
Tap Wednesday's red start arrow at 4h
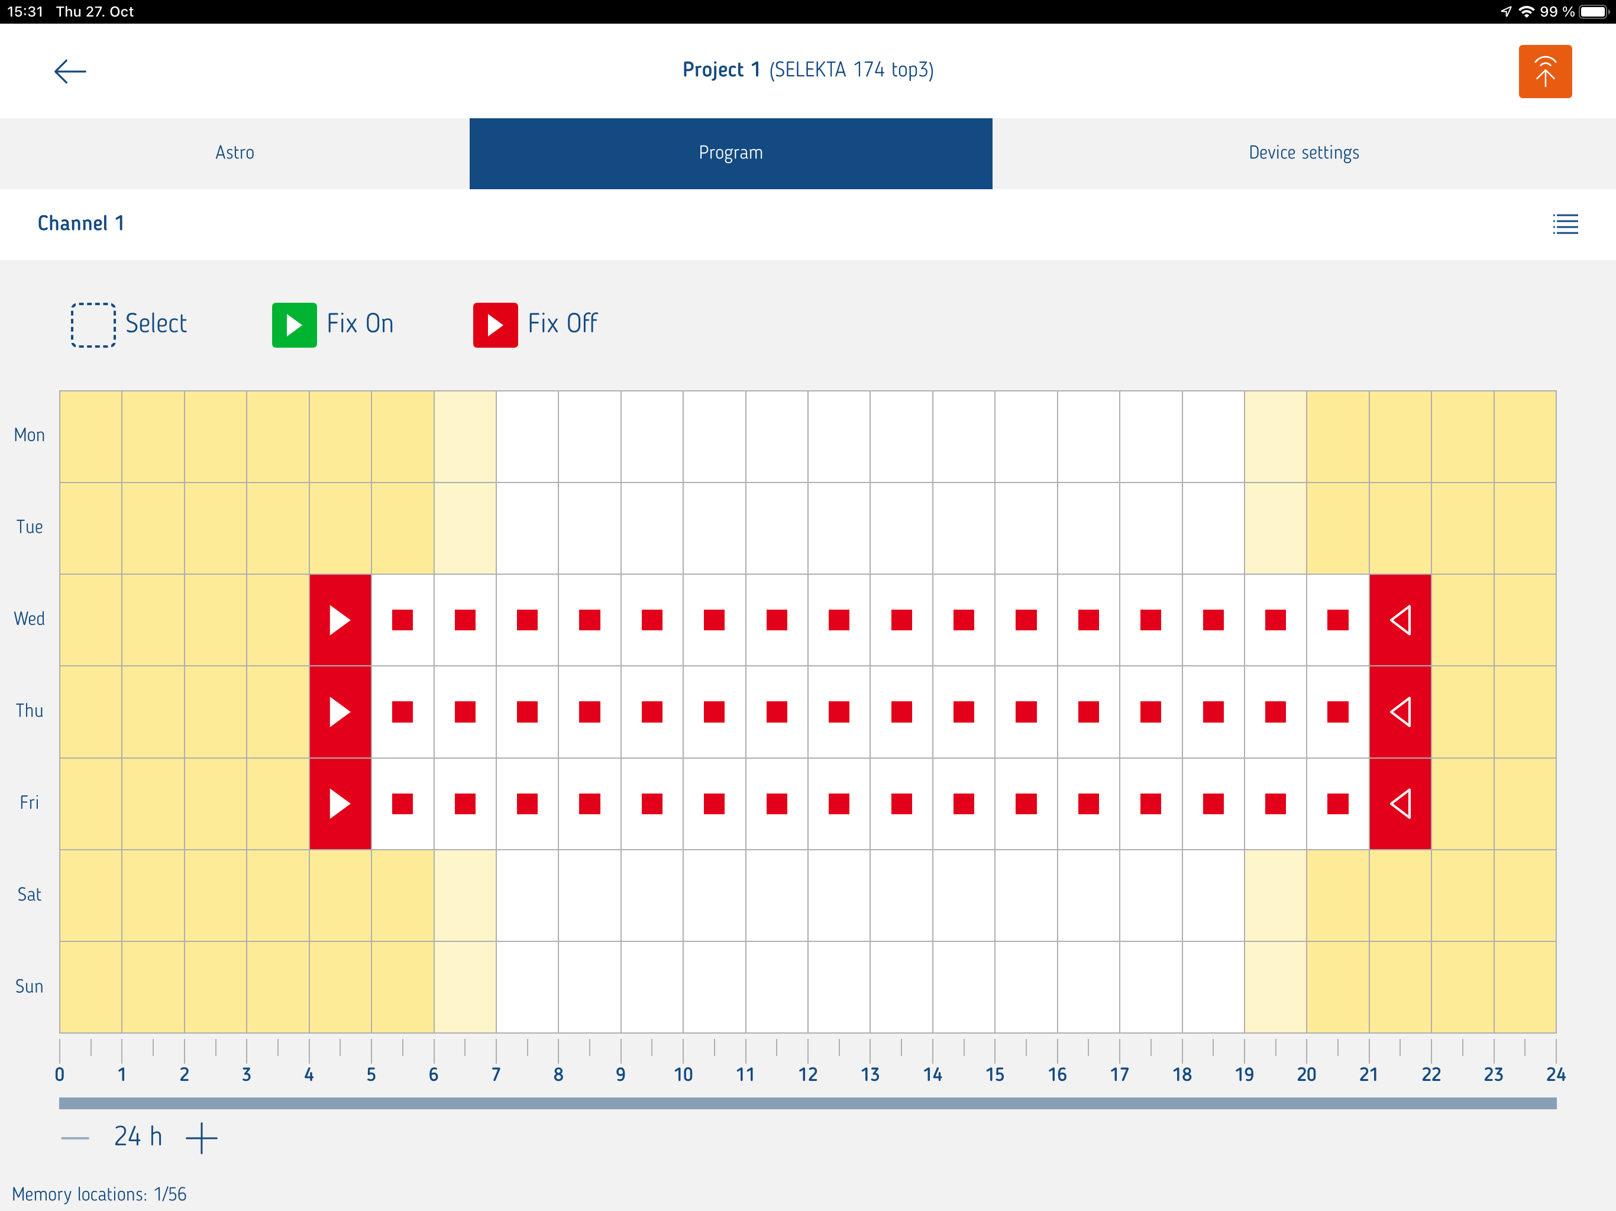point(340,619)
